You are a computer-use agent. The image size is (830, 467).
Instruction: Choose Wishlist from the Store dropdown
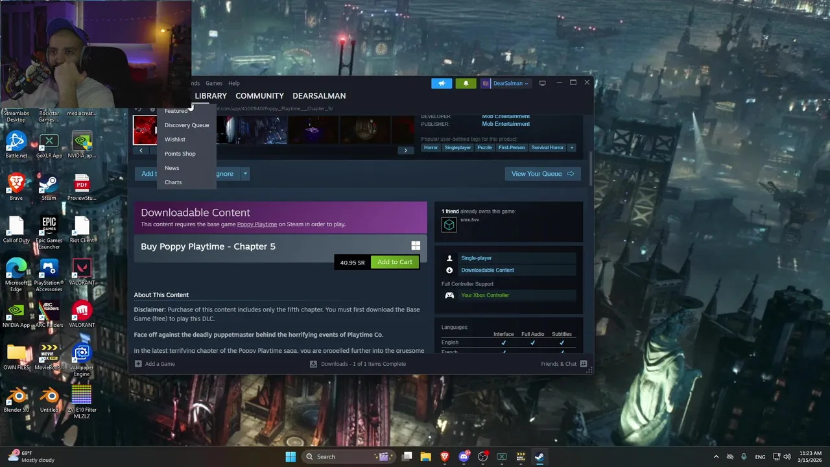pyautogui.click(x=175, y=139)
